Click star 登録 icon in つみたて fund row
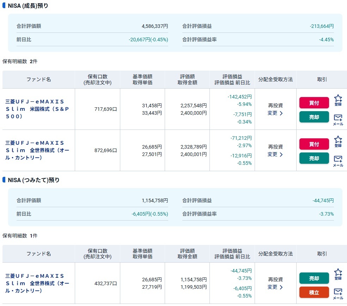This screenshot has height=306, width=347. [338, 274]
